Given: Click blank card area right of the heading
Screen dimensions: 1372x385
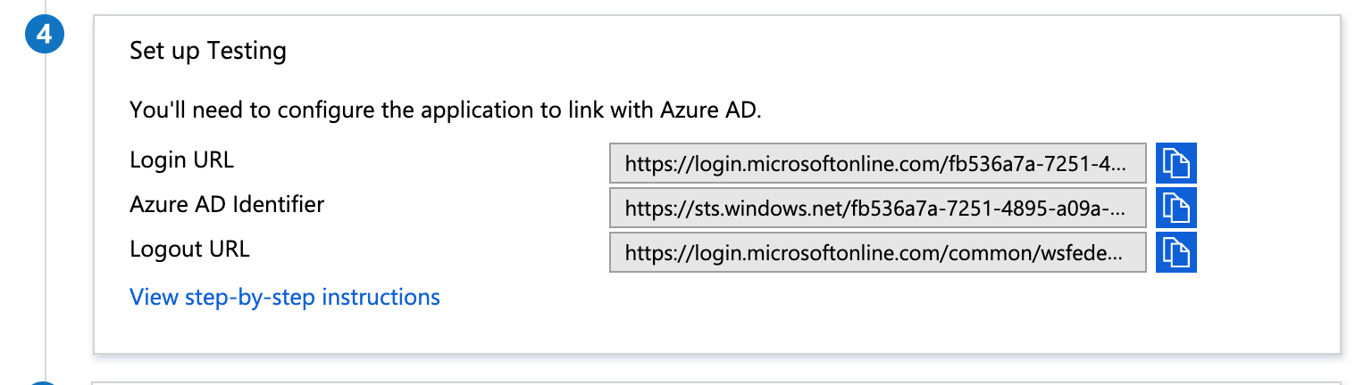Looking at the screenshot, I should 804,51.
